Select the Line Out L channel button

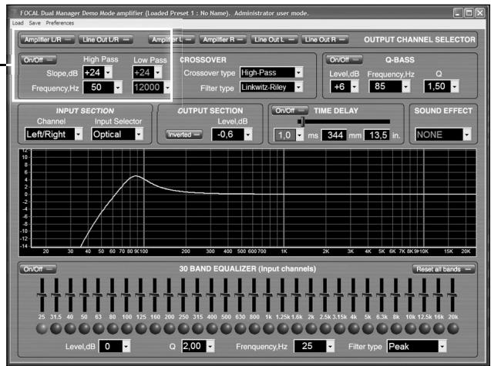pyautogui.click(x=274, y=40)
